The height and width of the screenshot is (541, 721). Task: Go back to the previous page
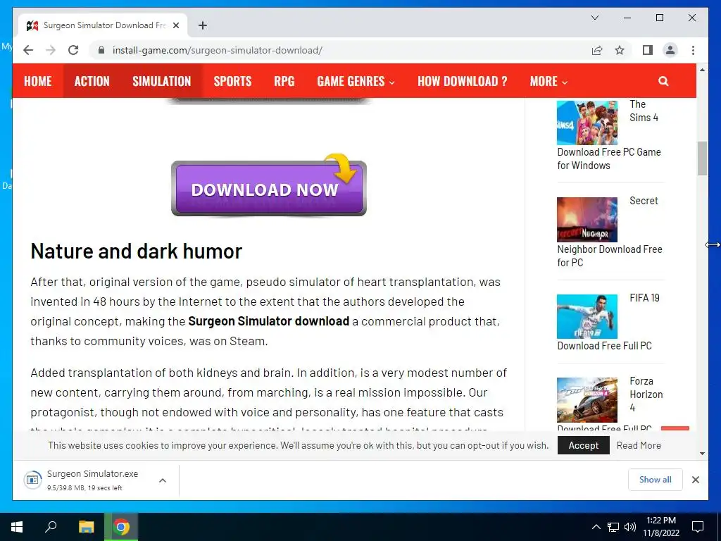[x=28, y=50]
